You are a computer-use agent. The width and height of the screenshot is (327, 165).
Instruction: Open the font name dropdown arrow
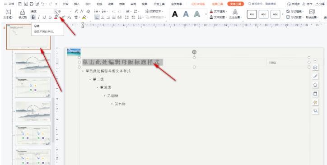pos(56,11)
